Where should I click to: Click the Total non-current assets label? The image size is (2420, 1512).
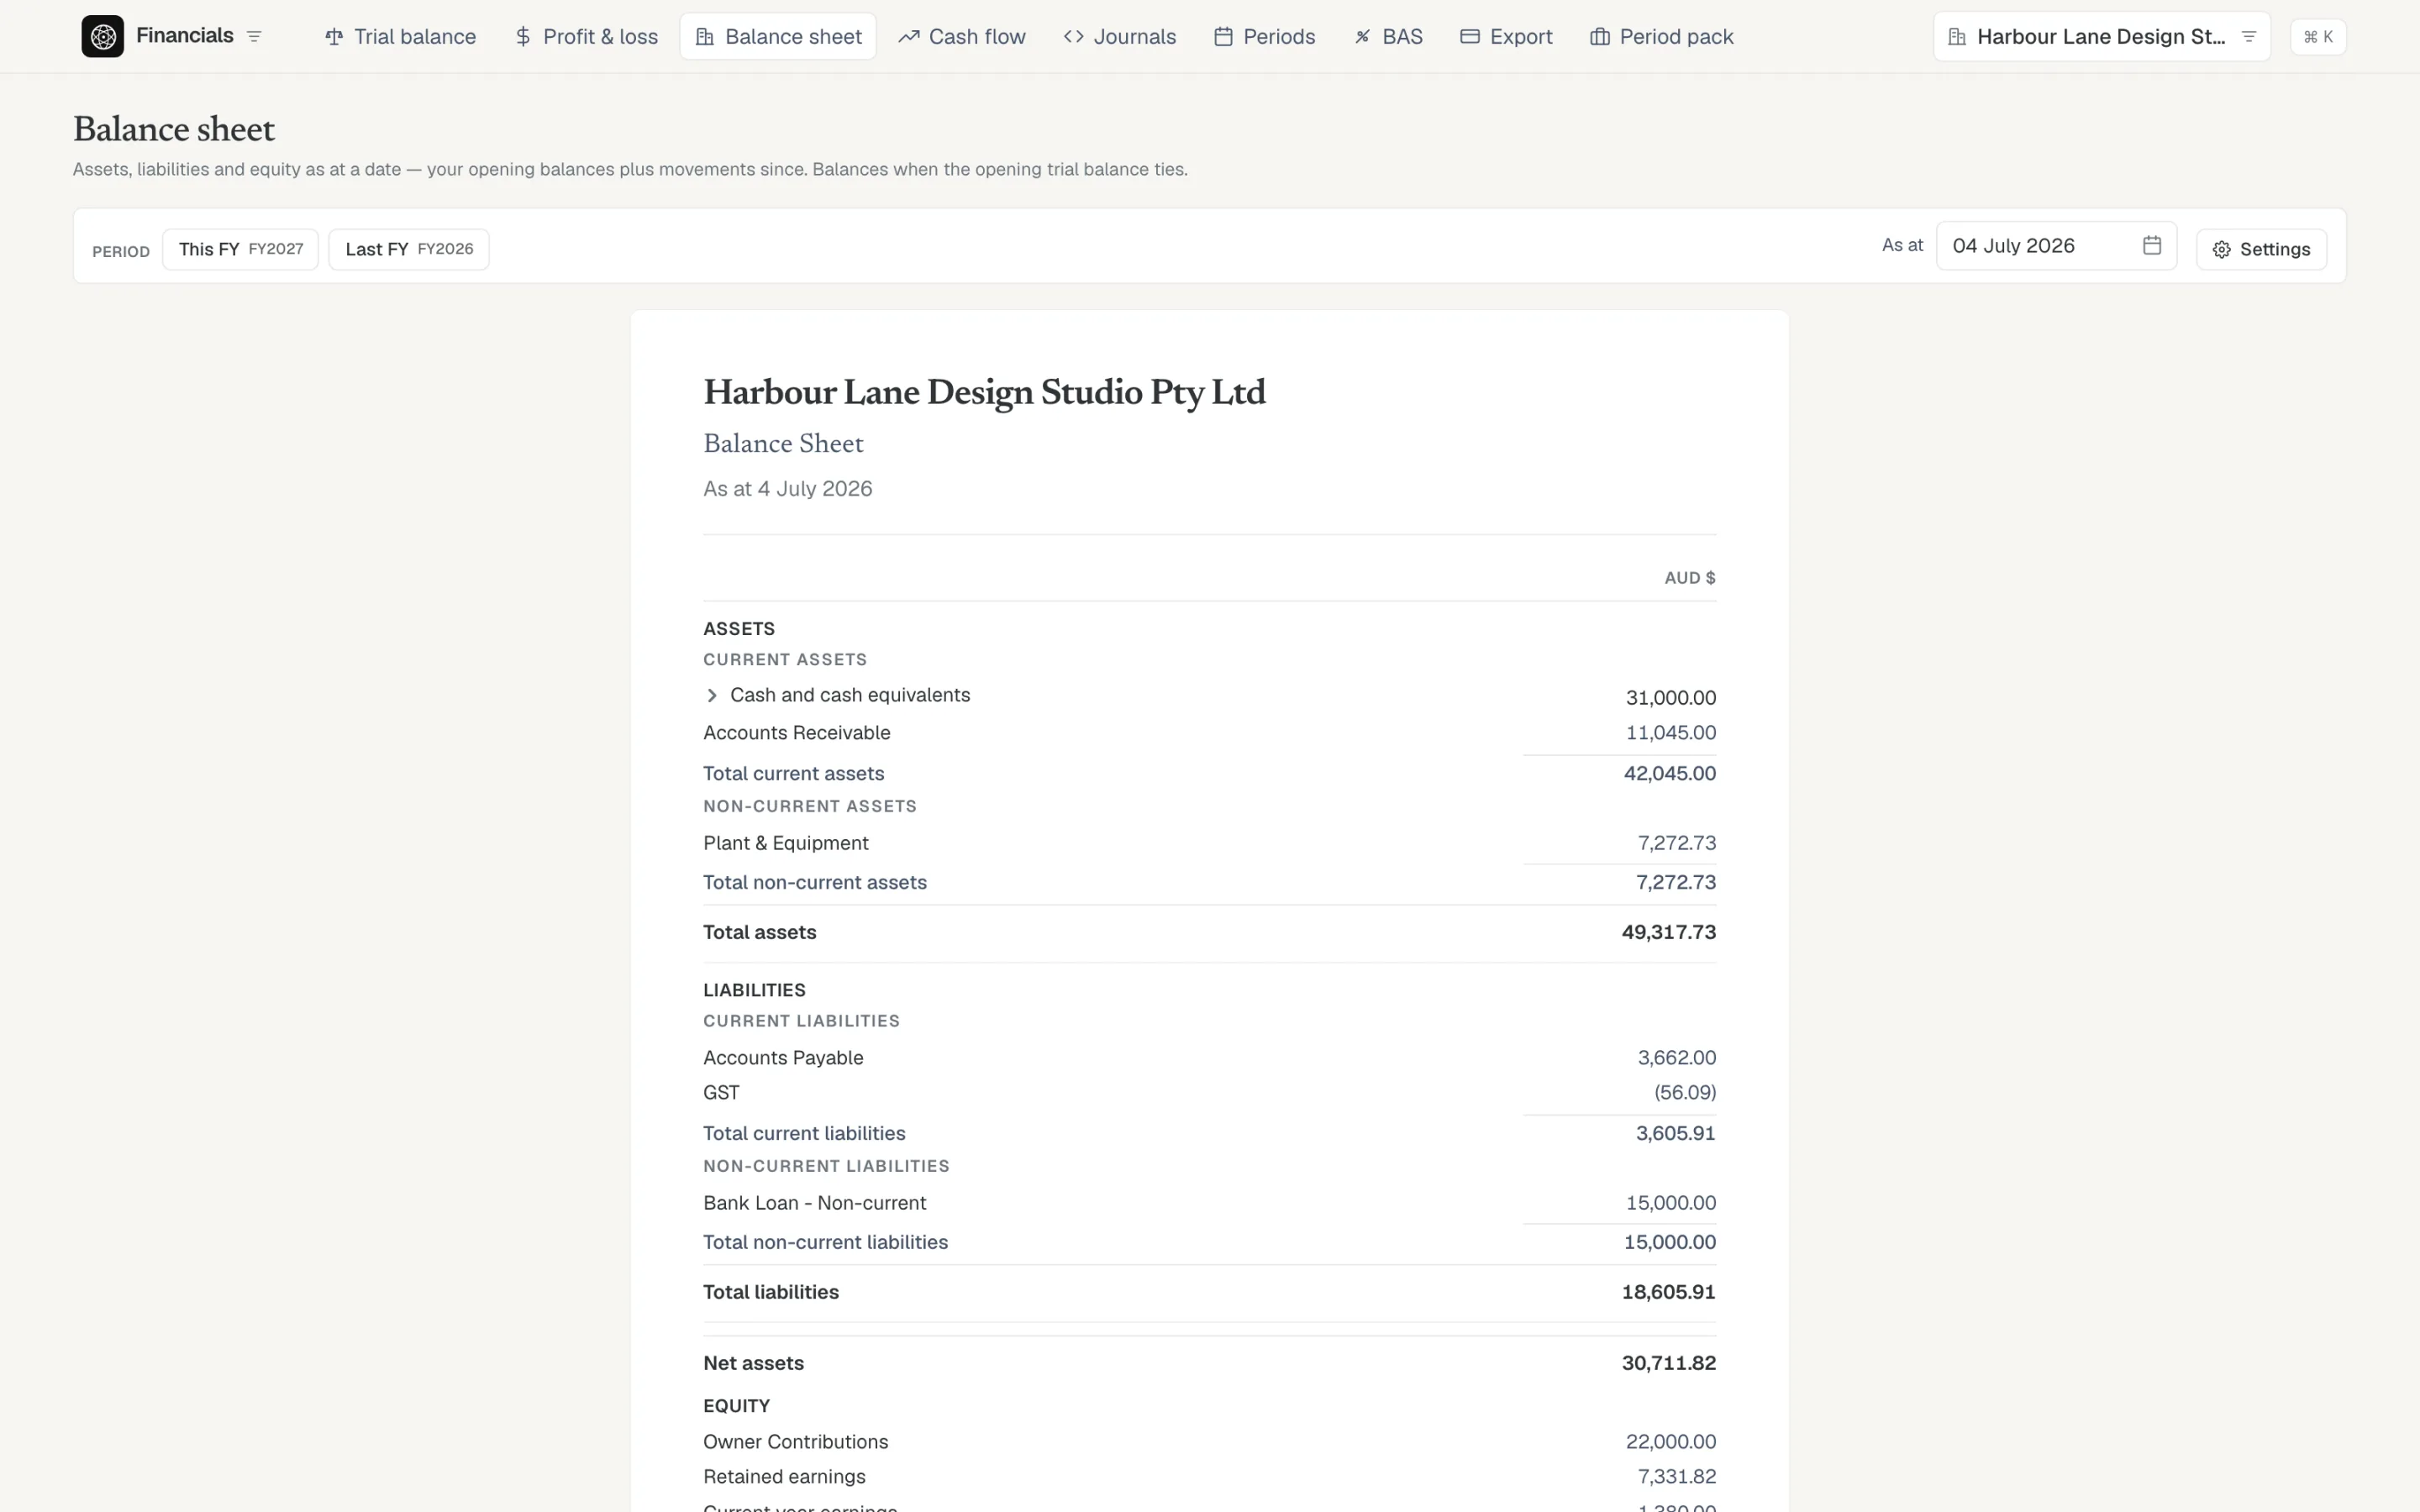[814, 883]
